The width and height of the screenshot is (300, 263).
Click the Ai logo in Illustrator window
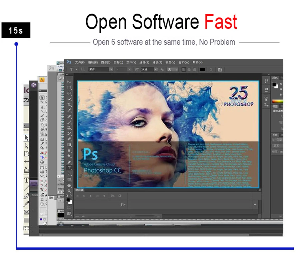click(x=42, y=80)
